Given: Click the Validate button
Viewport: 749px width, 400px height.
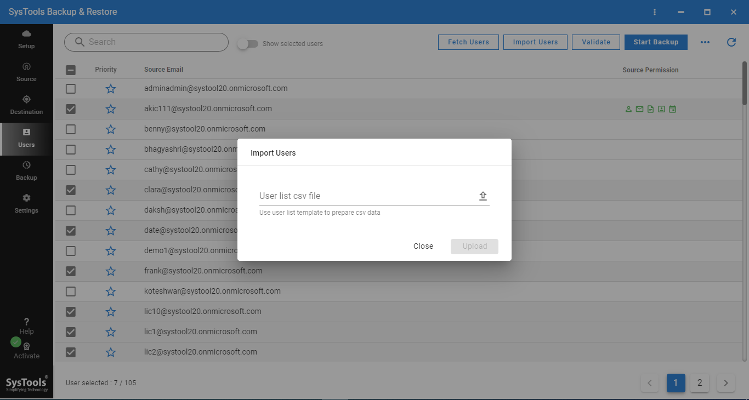Looking at the screenshot, I should pyautogui.click(x=596, y=42).
